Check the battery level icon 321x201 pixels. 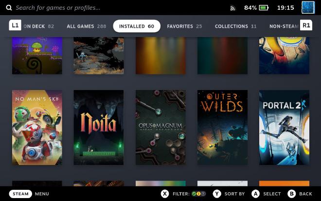(x=264, y=8)
